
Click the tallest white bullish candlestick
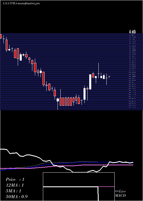coord(90,82)
